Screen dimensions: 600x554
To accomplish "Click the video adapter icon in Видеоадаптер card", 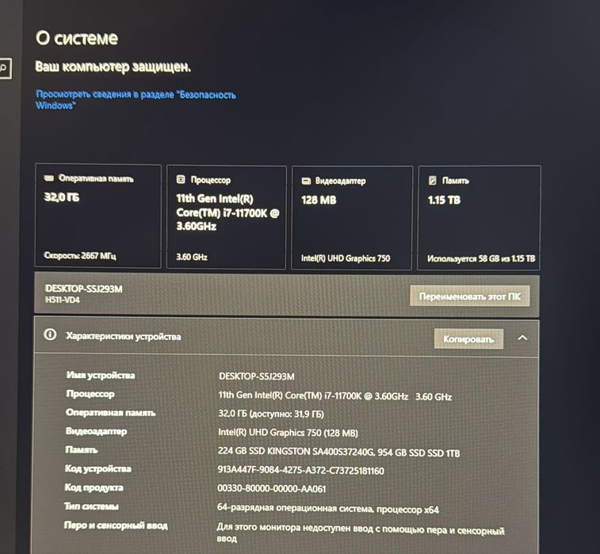I will (306, 181).
